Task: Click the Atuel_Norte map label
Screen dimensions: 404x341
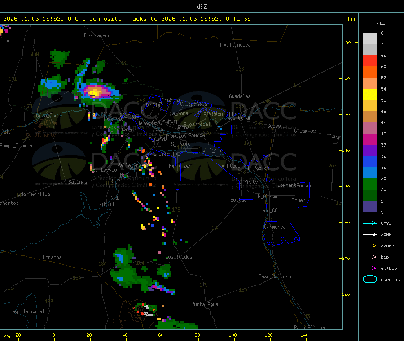Action: [x=213, y=151]
